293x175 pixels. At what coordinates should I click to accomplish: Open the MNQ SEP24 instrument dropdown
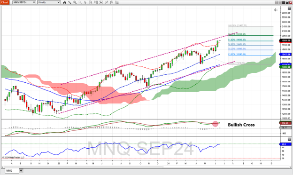tap(24, 2)
